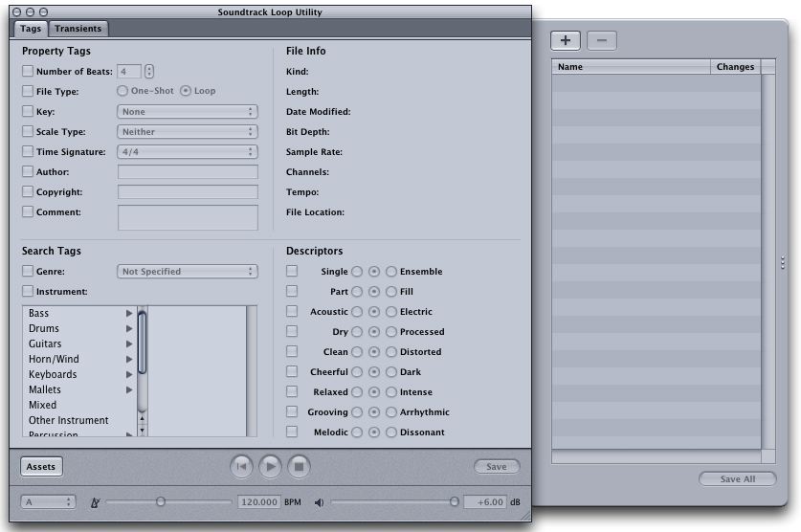Click the instrument list scrollbar thumb
The width and height of the screenshot is (801, 532).
142,343
